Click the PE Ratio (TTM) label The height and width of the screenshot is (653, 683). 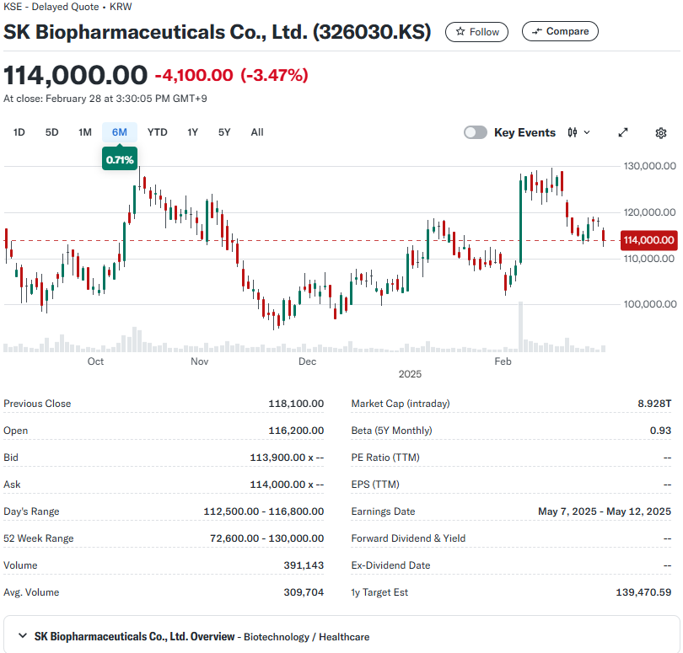(385, 458)
